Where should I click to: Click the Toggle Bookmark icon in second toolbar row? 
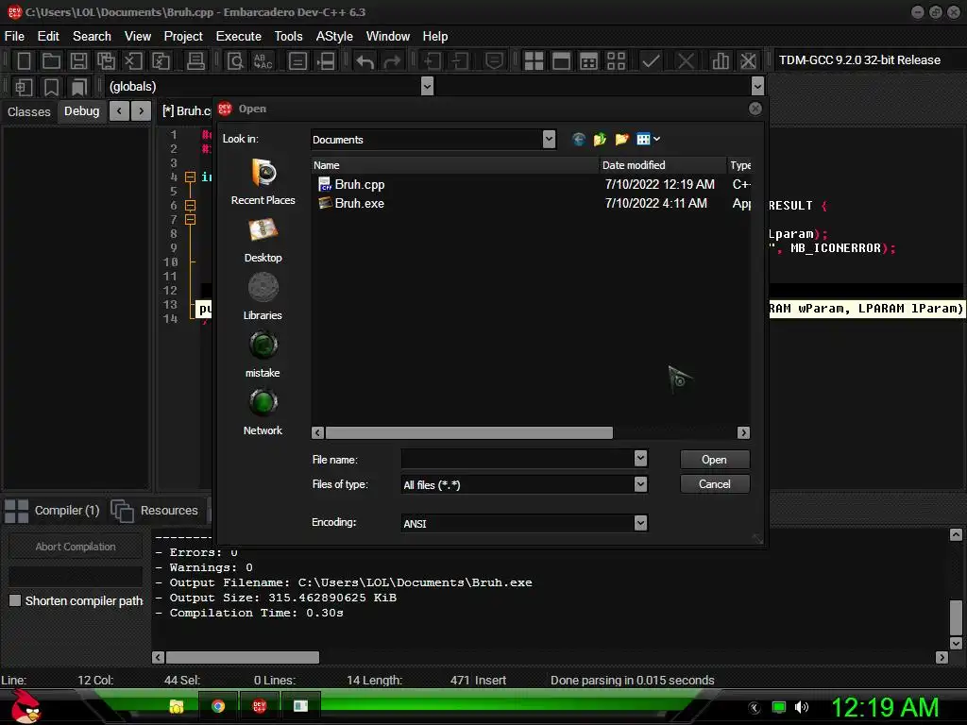51,86
